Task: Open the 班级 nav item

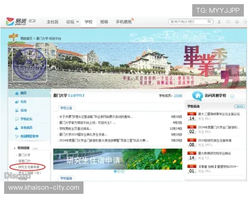Action: tap(104, 22)
